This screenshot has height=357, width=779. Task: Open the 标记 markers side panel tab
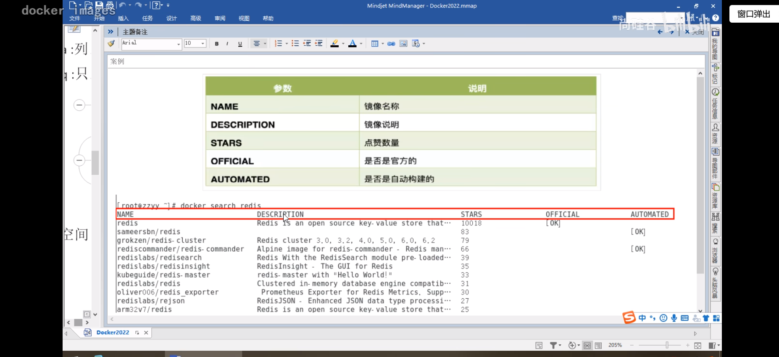click(715, 74)
